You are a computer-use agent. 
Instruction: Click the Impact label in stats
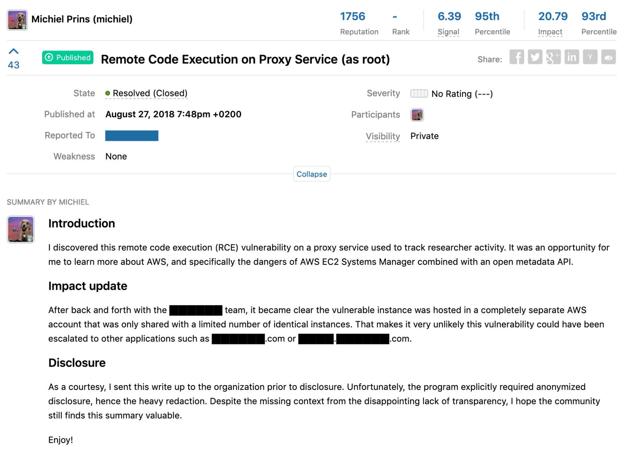pos(550,32)
